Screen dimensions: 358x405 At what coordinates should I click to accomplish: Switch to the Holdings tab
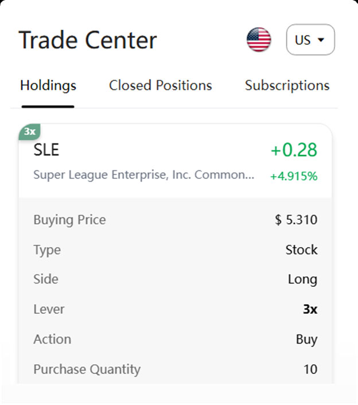tap(48, 85)
